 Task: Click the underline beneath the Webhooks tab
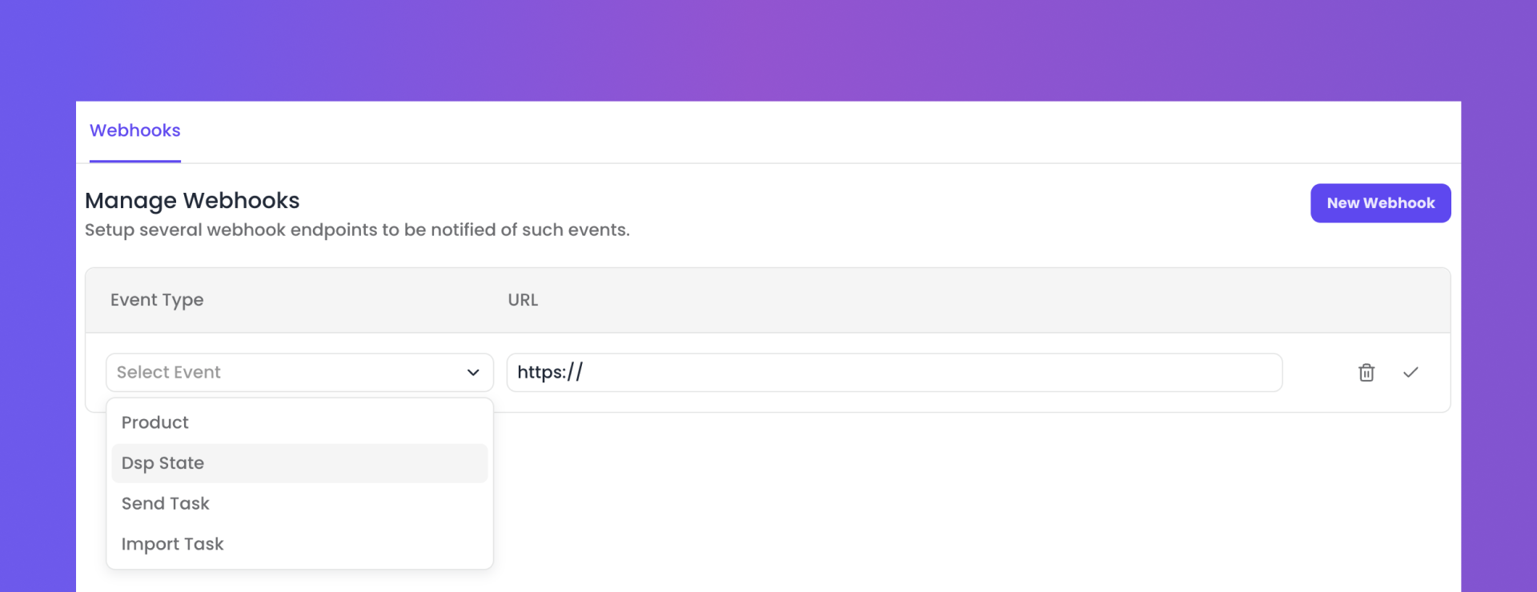point(135,162)
